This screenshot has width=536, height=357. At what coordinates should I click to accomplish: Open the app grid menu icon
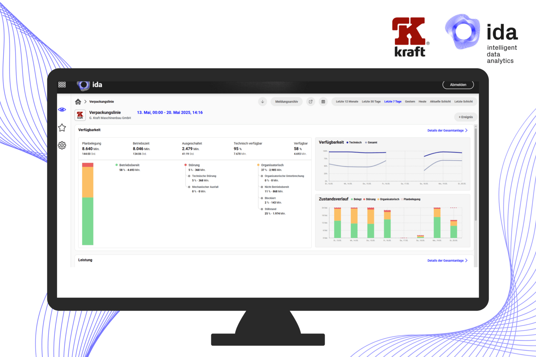pyautogui.click(x=62, y=85)
